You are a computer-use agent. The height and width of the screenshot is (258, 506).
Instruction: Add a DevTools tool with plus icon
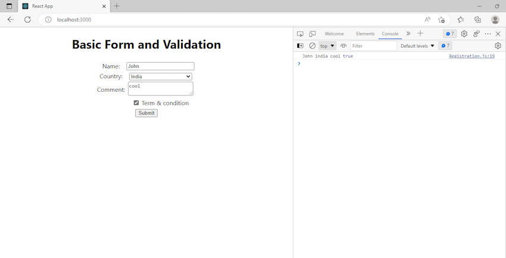point(420,33)
